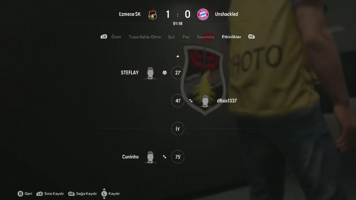Open the Özet tab

(x=116, y=37)
